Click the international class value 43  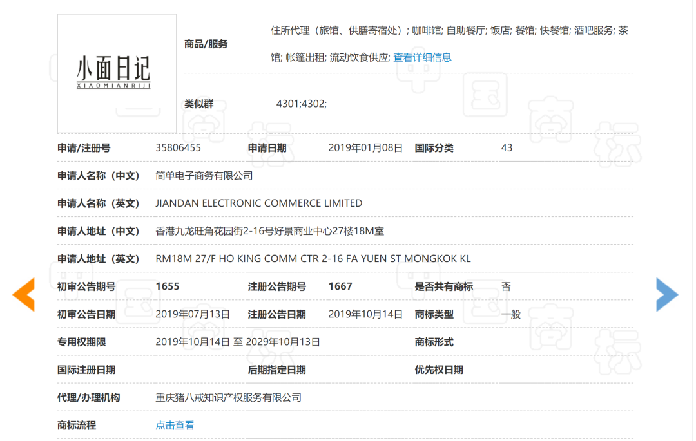pos(507,148)
